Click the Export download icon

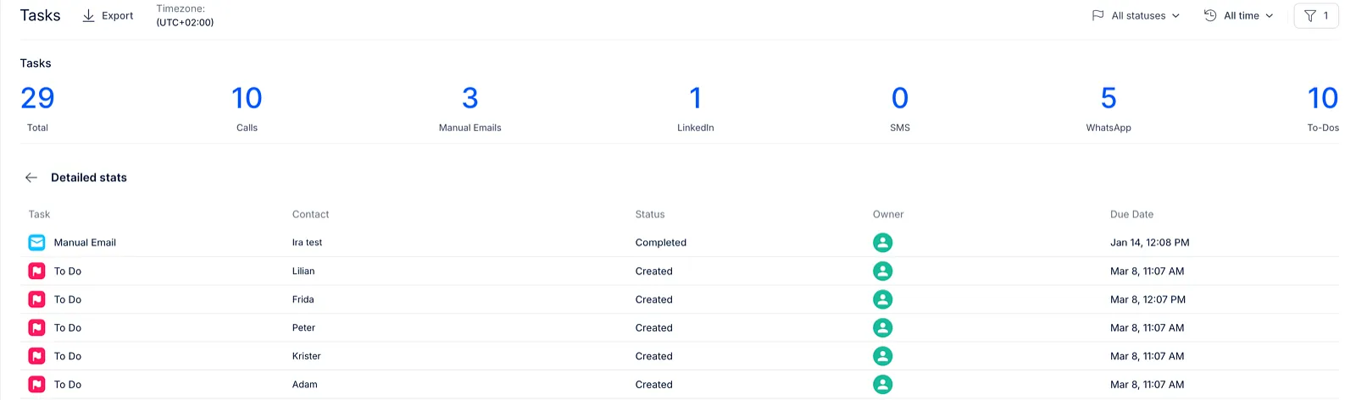88,16
